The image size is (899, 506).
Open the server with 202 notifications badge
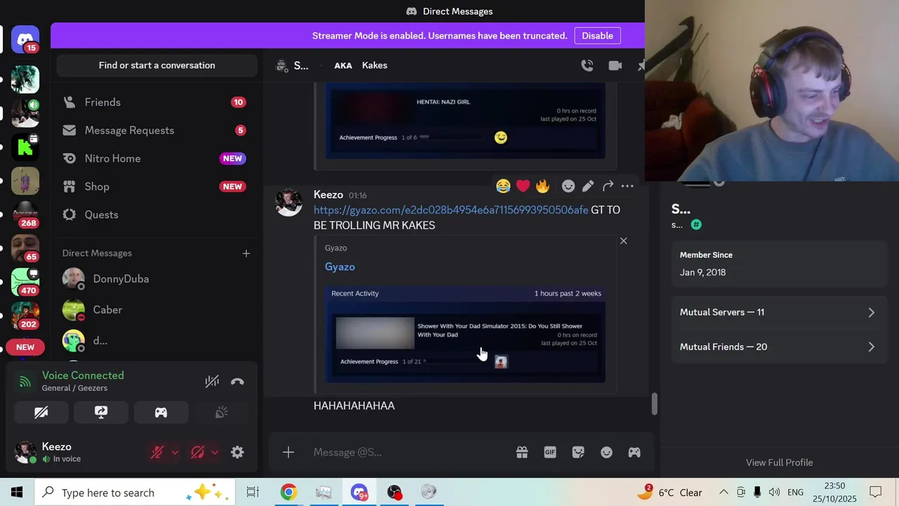tap(25, 316)
